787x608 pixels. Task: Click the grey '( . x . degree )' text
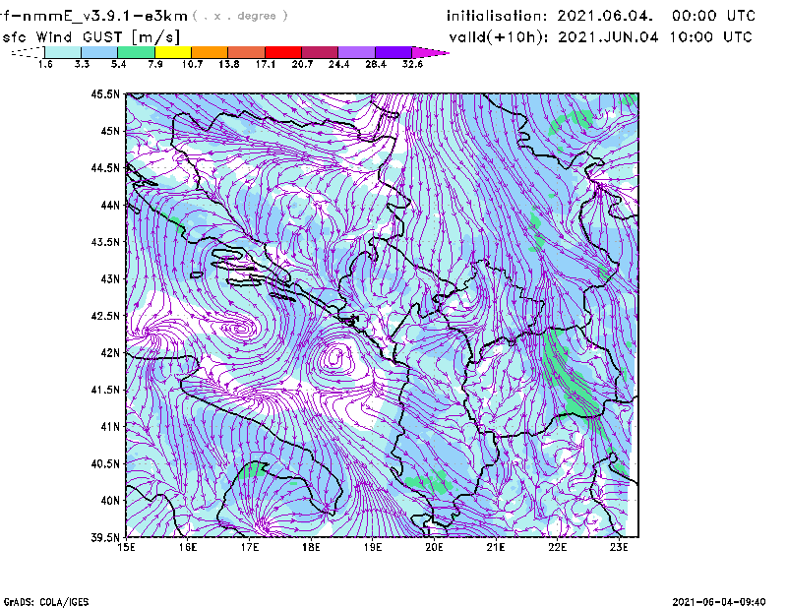click(240, 16)
